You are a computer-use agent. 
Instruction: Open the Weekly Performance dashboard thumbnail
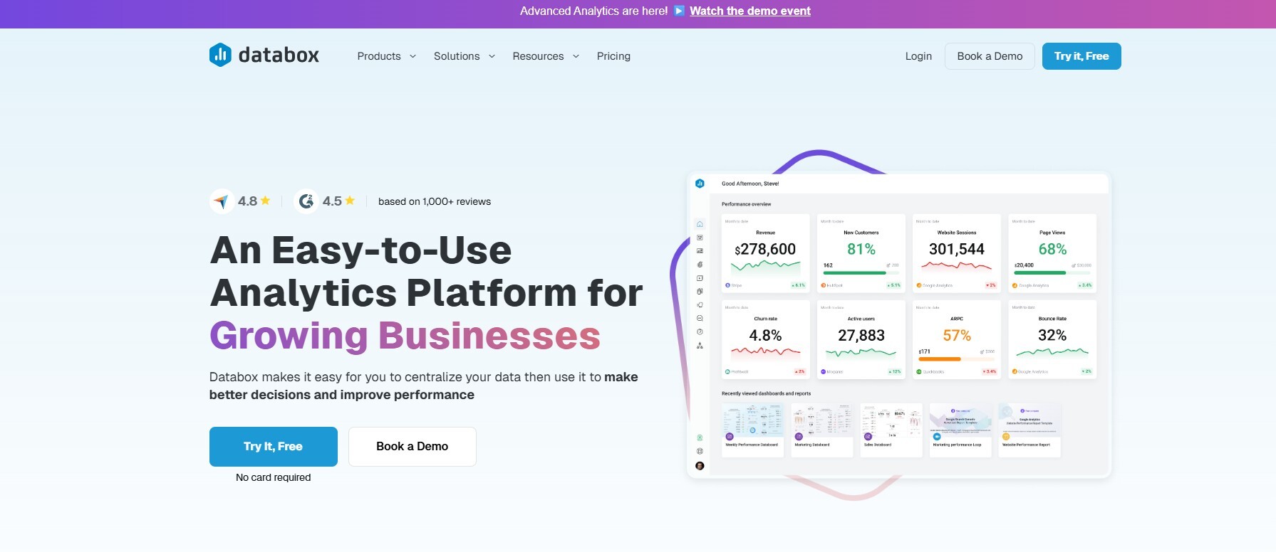pyautogui.click(x=752, y=430)
